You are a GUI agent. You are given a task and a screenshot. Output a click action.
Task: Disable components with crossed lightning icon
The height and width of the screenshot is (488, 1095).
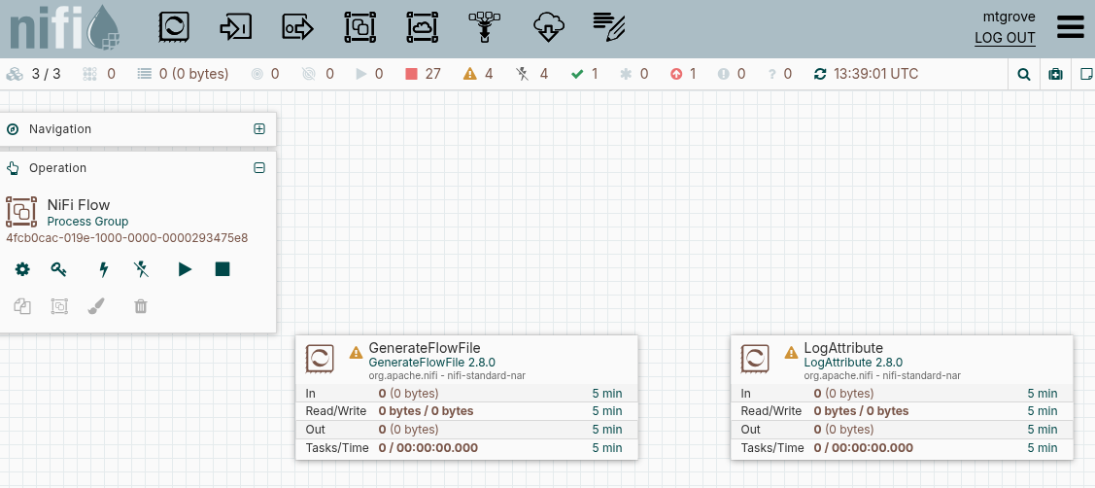(x=141, y=269)
